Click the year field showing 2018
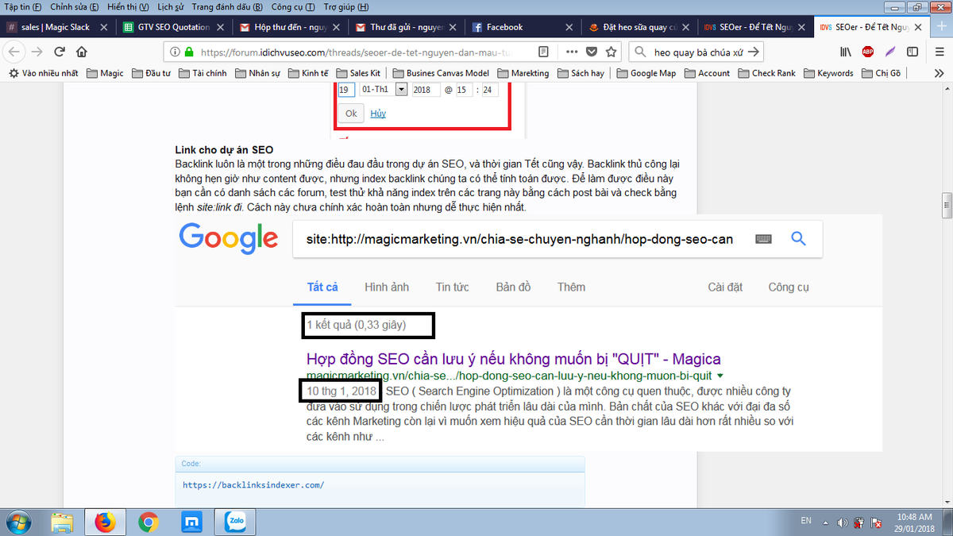This screenshot has height=536, width=953. tap(426, 90)
